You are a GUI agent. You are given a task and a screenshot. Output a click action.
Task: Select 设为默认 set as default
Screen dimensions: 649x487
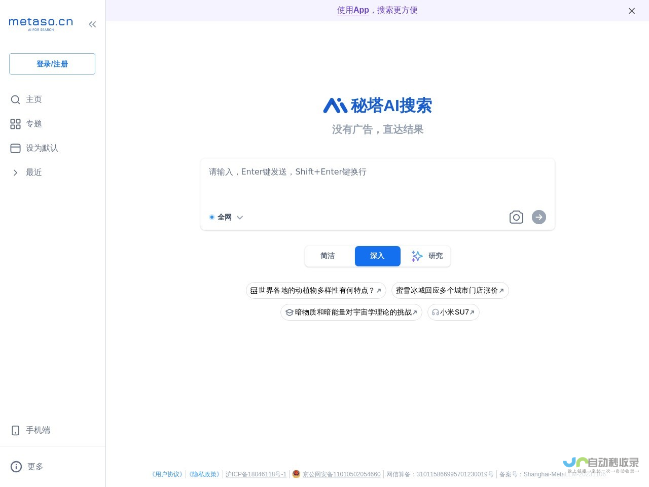(x=34, y=148)
